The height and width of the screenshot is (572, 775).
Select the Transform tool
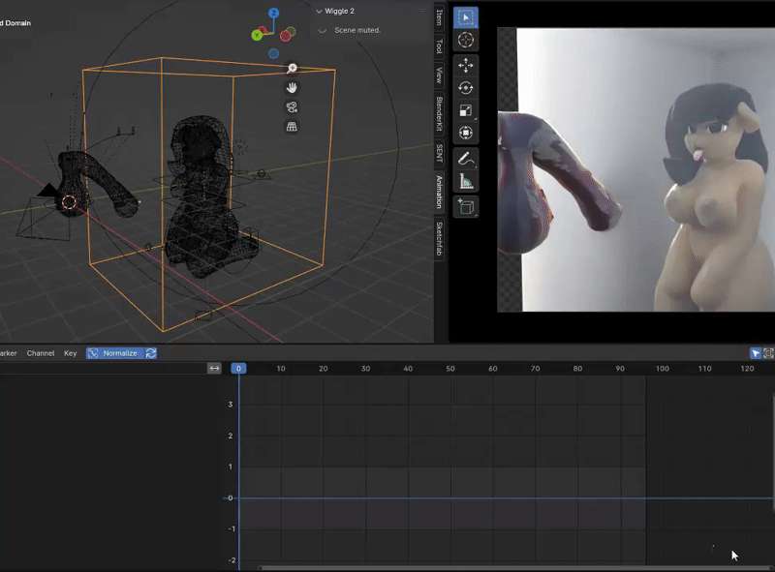pyautogui.click(x=465, y=133)
